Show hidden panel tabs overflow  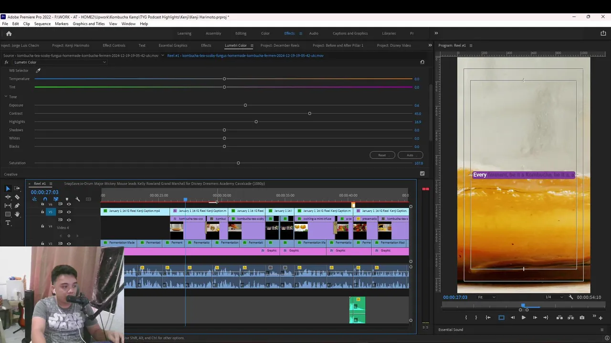pos(430,45)
